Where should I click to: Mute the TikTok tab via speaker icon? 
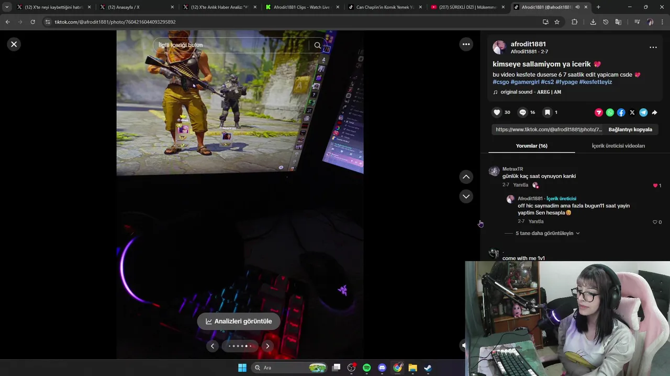click(577, 7)
